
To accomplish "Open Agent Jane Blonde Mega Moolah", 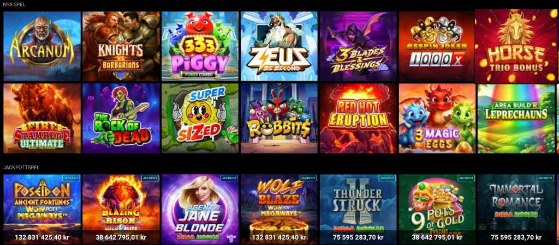I will [x=200, y=209].
